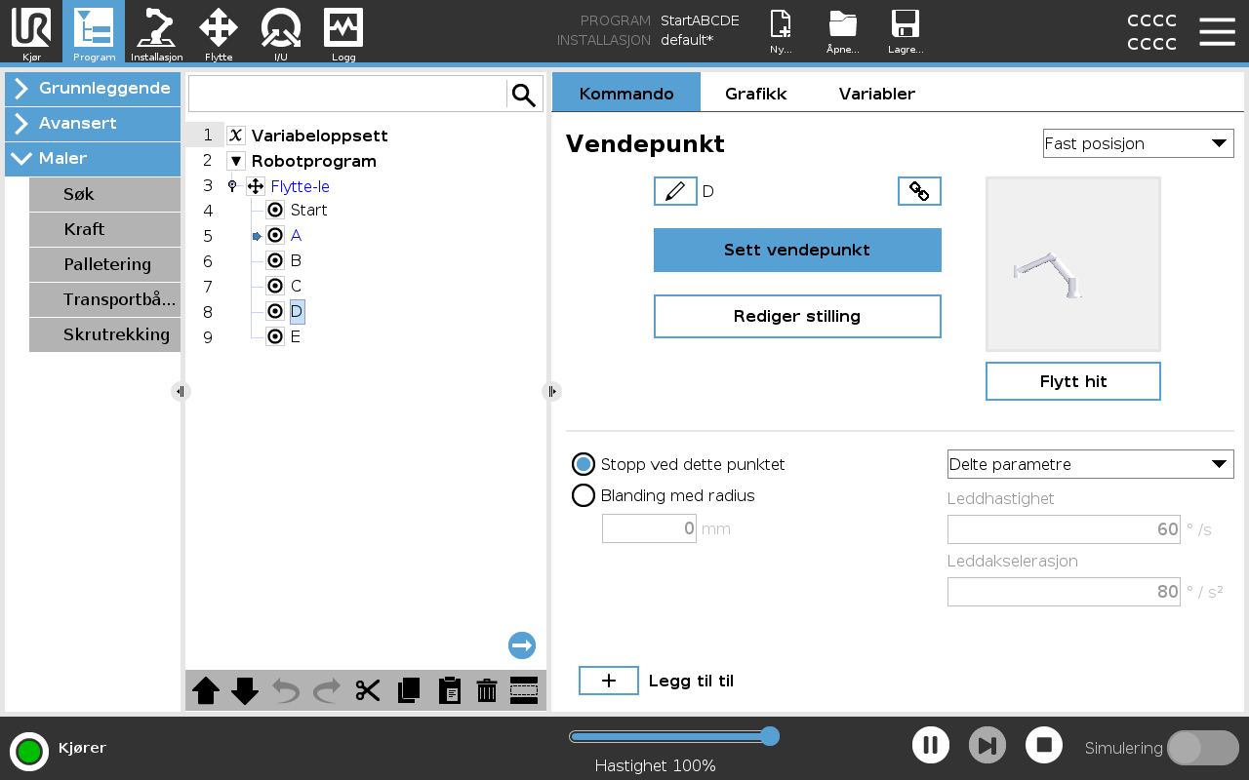Suppress the selected program node
Screen dimensions: 1249x780
pos(524,690)
